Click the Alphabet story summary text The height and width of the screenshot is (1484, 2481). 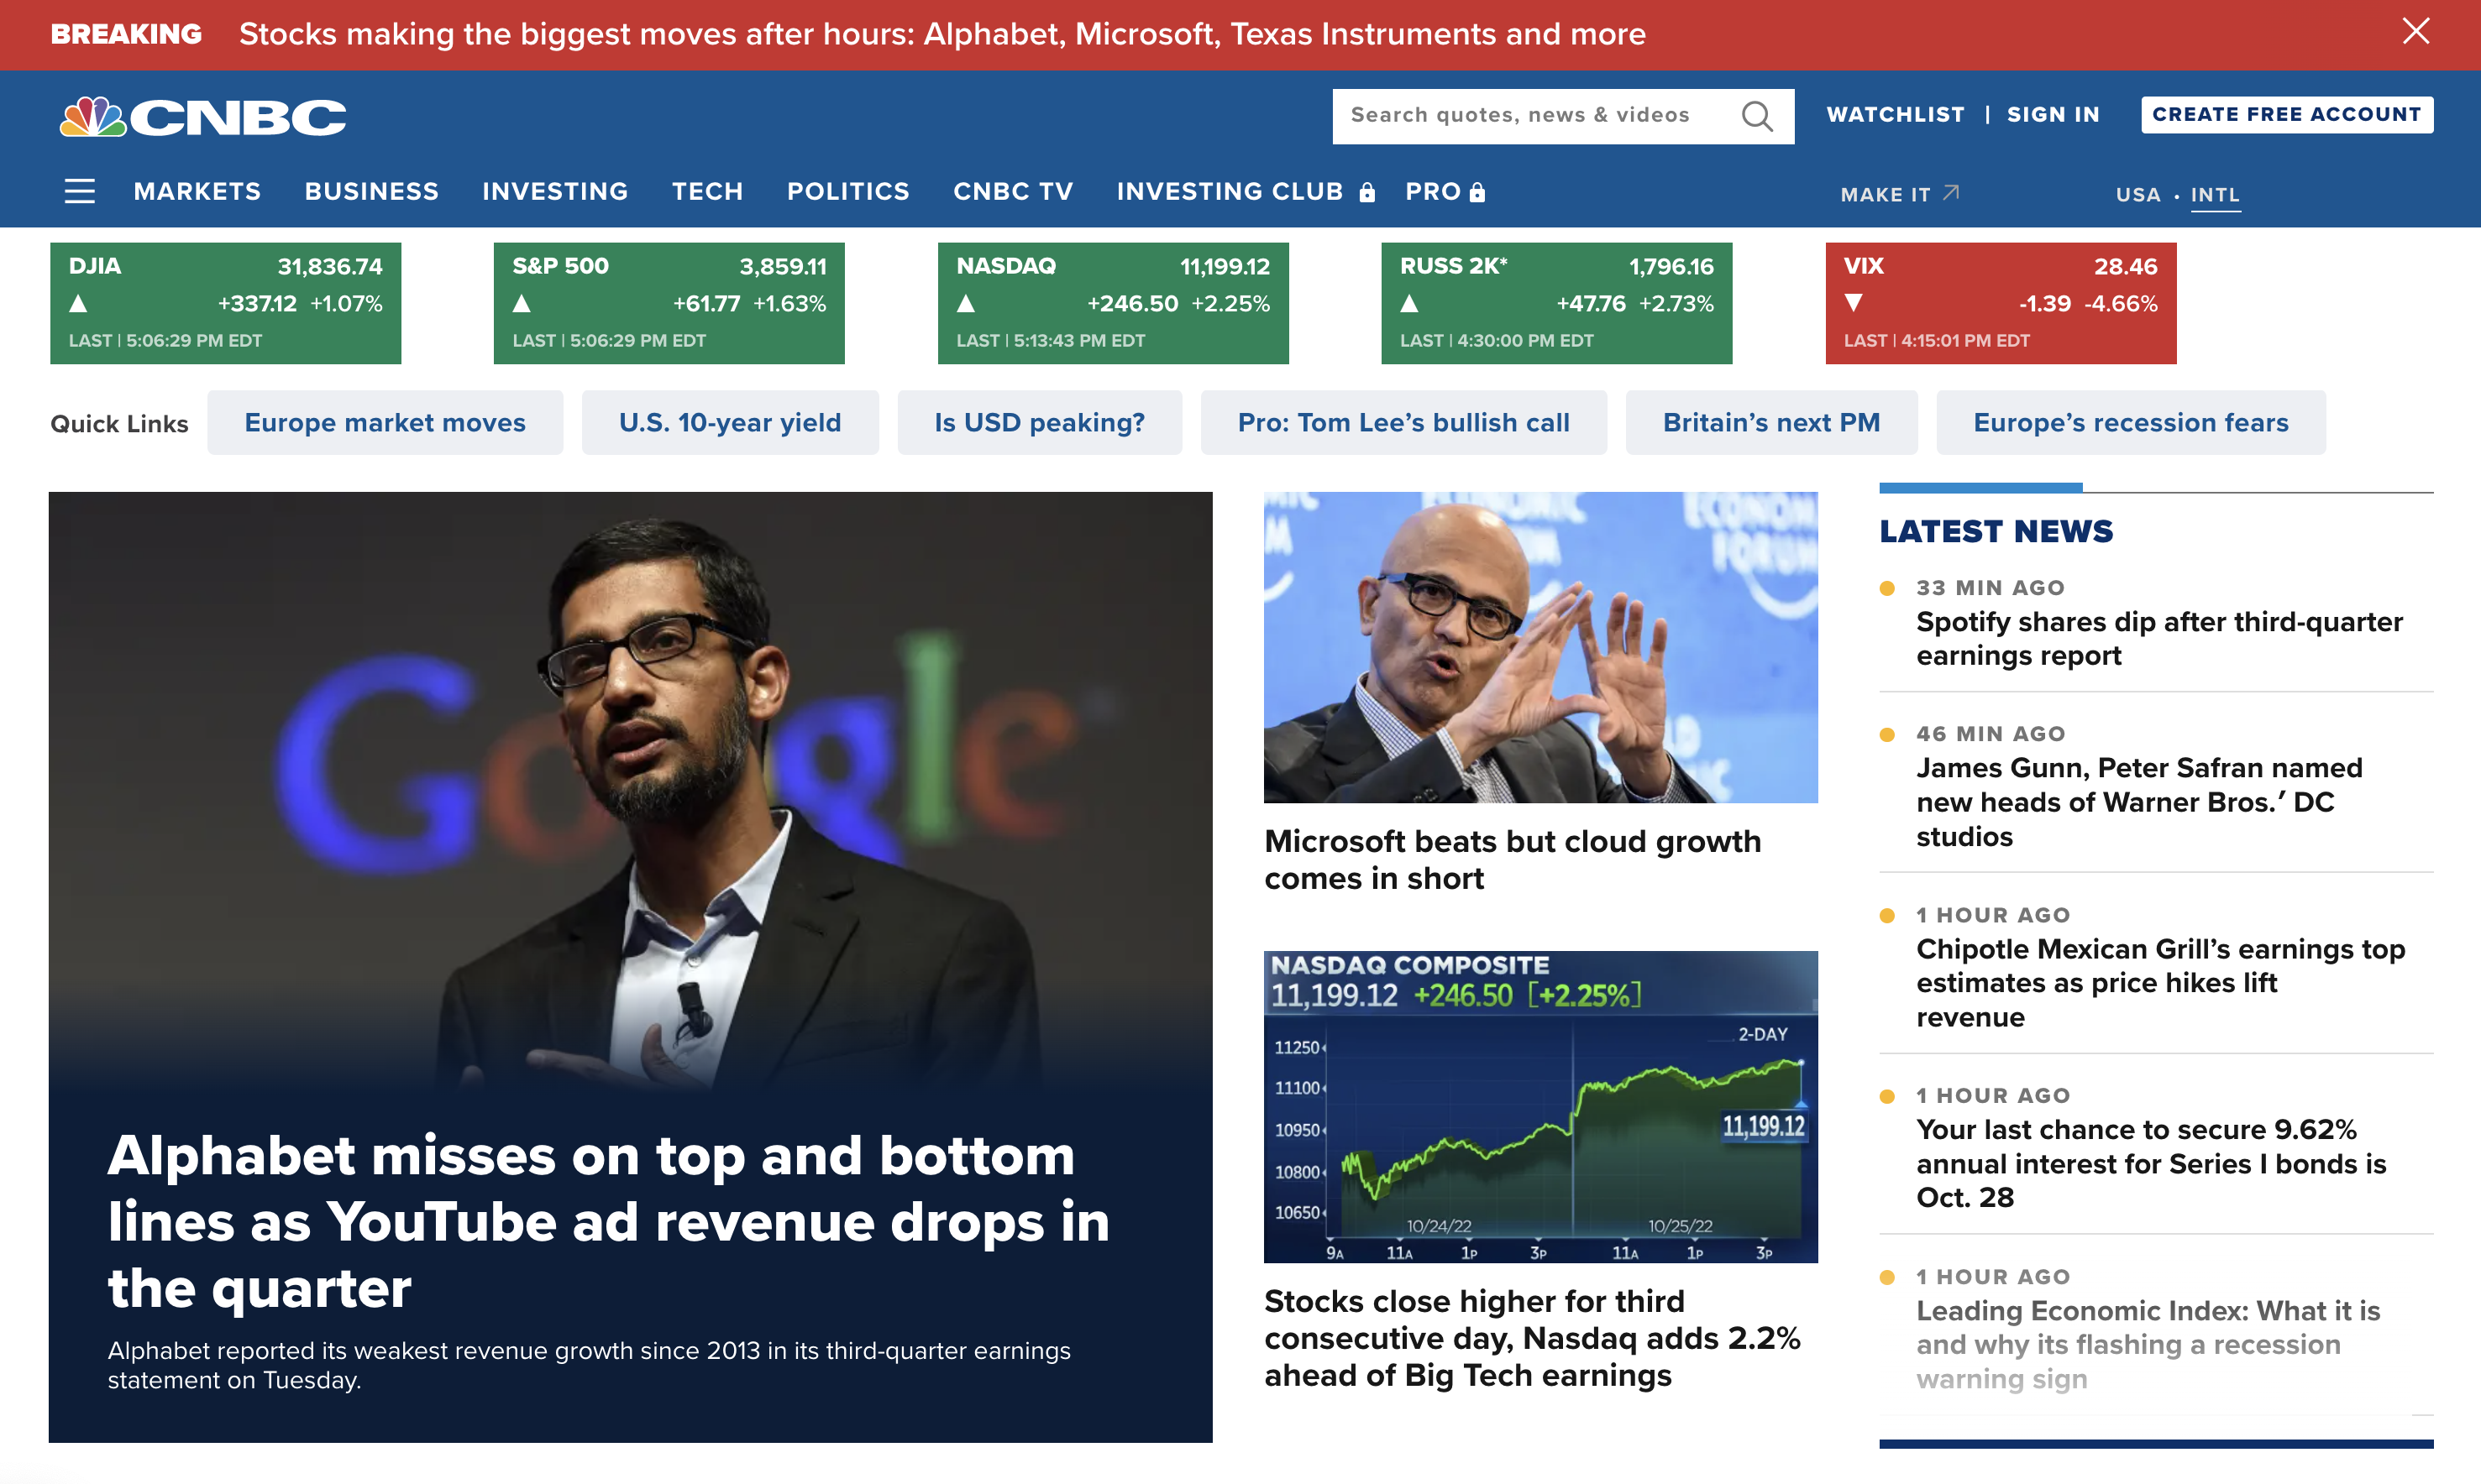(x=590, y=1365)
